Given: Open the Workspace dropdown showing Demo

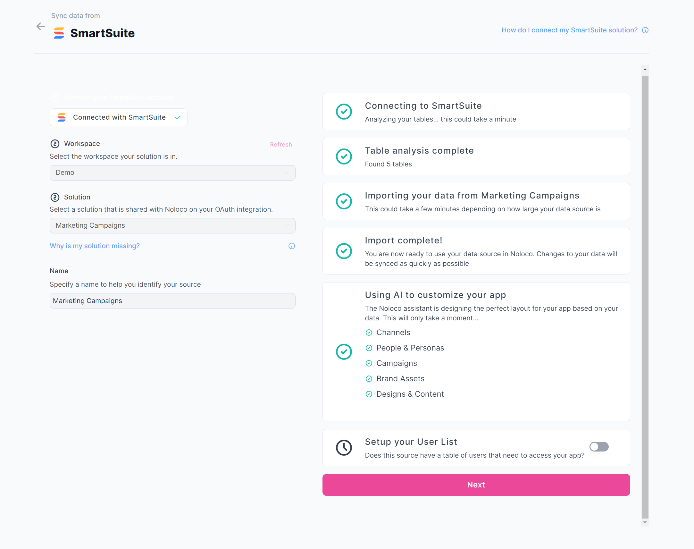Looking at the screenshot, I should (x=172, y=173).
